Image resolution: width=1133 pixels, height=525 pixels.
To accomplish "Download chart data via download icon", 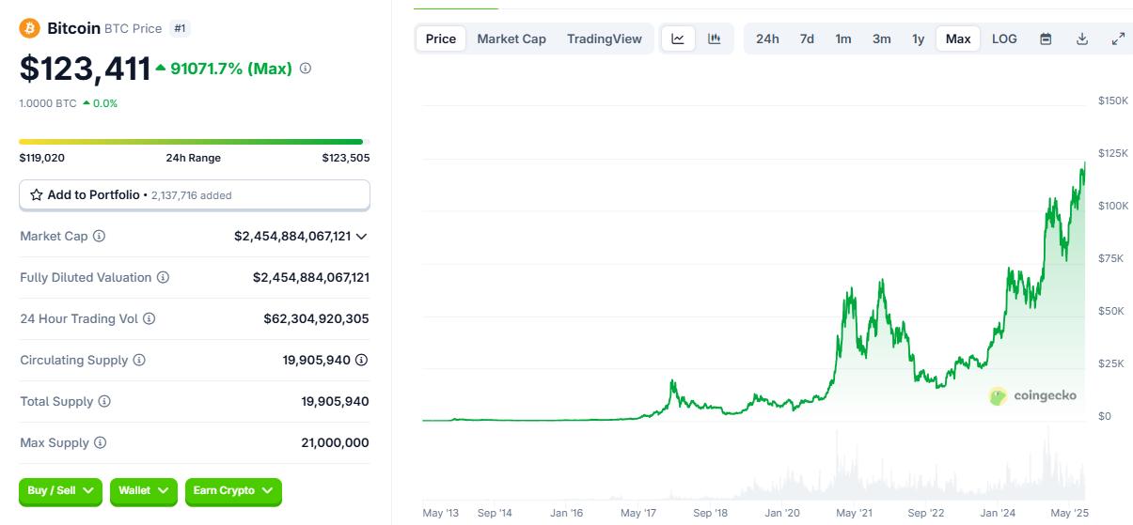I will point(1082,39).
